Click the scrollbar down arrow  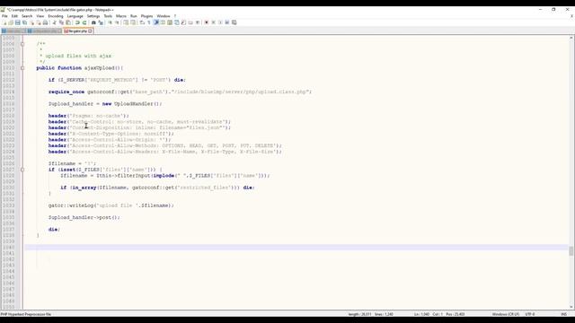pyautogui.click(x=571, y=307)
